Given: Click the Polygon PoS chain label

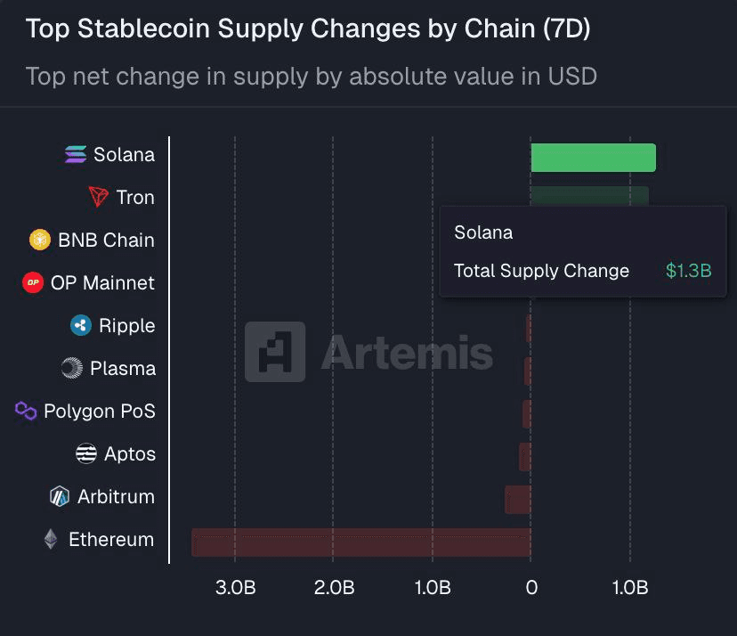Looking at the screenshot, I should pos(99,411).
